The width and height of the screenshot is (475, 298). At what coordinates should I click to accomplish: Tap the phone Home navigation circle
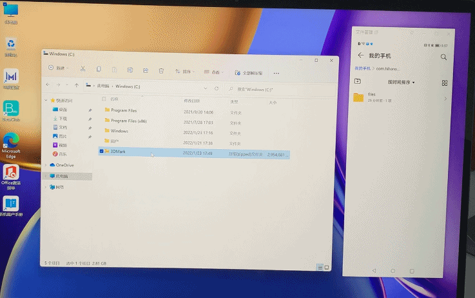click(x=393, y=271)
